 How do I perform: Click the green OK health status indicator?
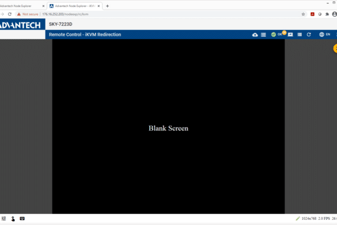pyautogui.click(x=277, y=35)
